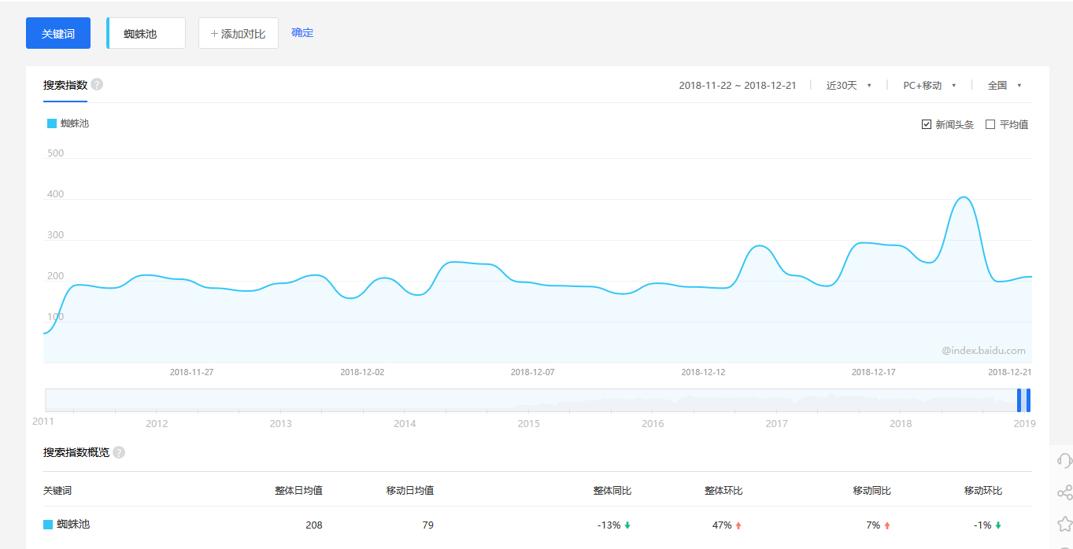Image resolution: width=1073 pixels, height=549 pixels.
Task: Click the 移动环比 column header
Action: (x=983, y=491)
